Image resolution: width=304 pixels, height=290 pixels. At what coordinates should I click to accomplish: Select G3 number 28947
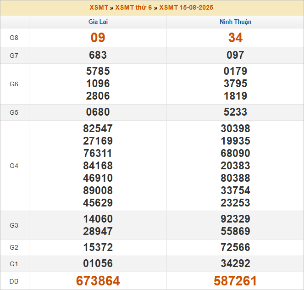click(x=98, y=231)
